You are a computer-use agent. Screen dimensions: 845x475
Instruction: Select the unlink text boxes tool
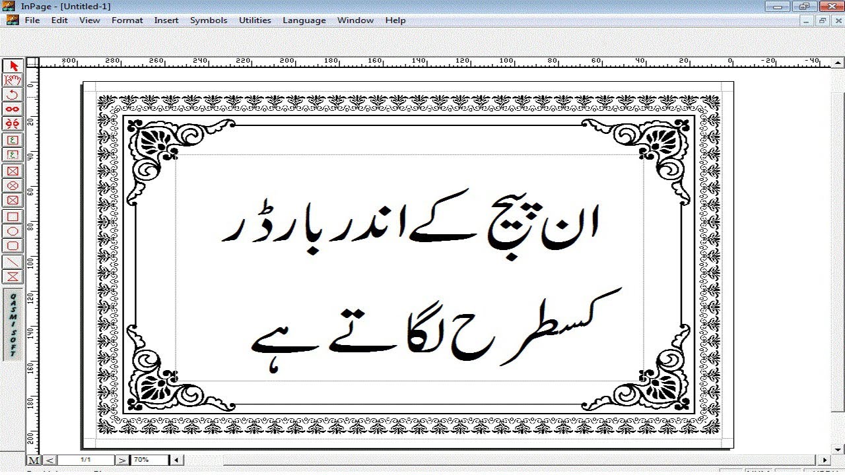pyautogui.click(x=13, y=124)
